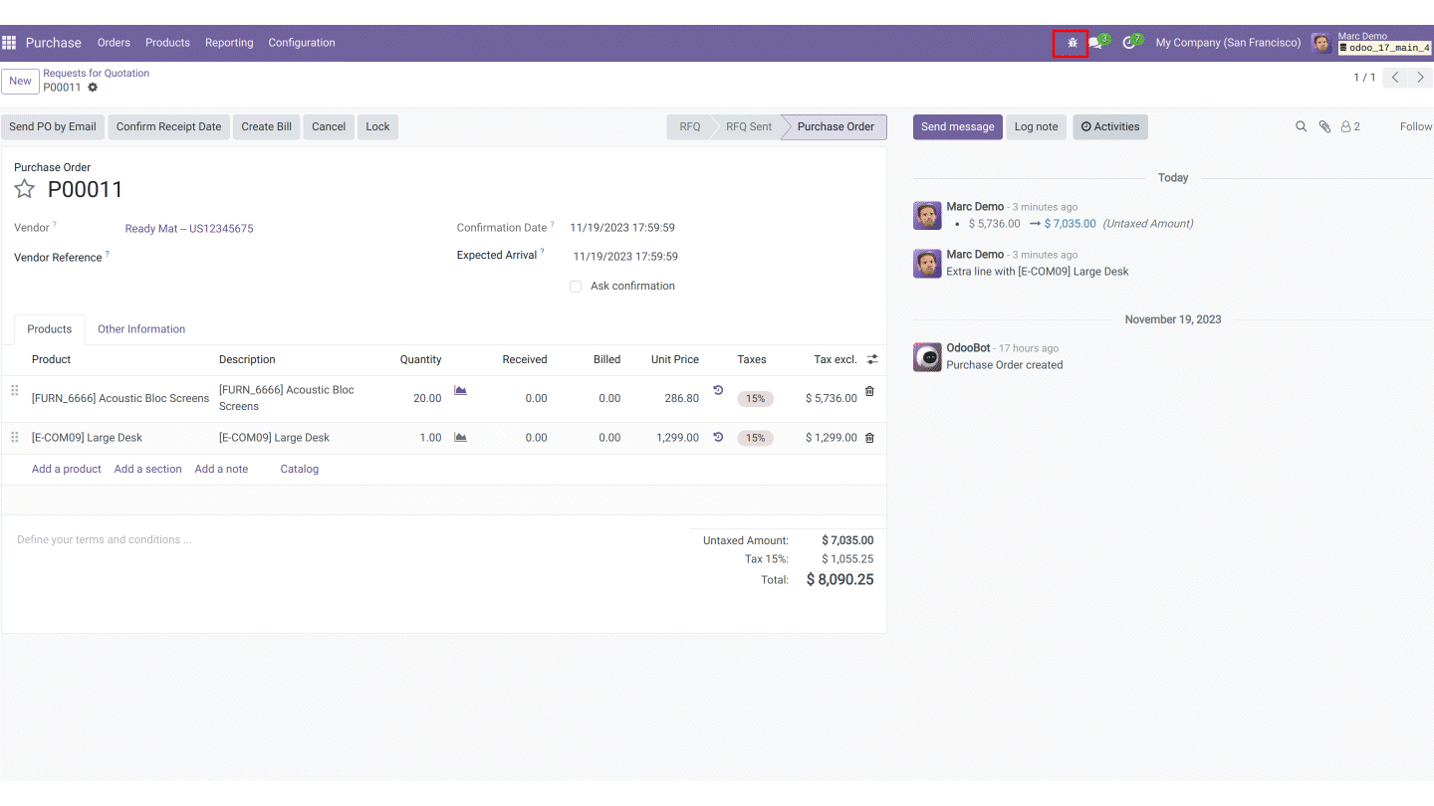Screen dimensions: 1434x806
Task: Open the Marc Demo user menu
Action: click(1372, 43)
